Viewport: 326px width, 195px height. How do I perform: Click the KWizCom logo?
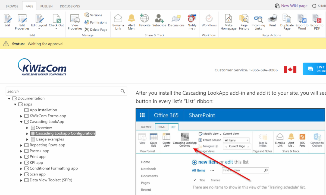click(42, 67)
